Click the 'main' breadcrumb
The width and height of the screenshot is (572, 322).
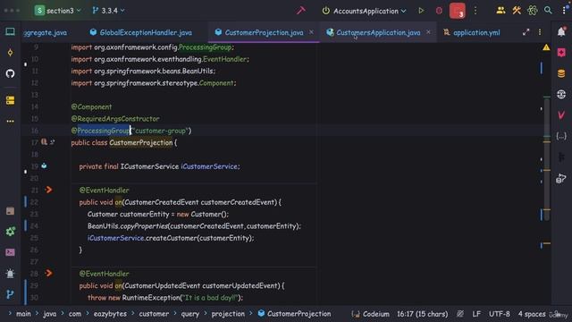click(23, 314)
